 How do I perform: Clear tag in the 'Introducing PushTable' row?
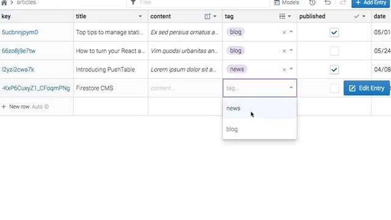click(x=284, y=70)
